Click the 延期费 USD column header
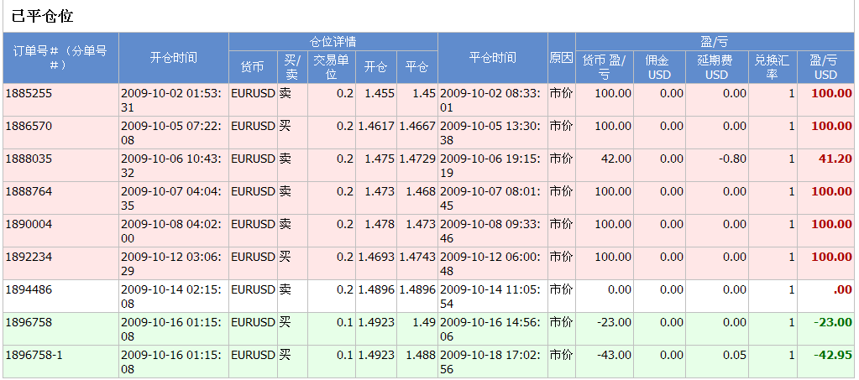Screen dimensions: 859x380 [716, 67]
